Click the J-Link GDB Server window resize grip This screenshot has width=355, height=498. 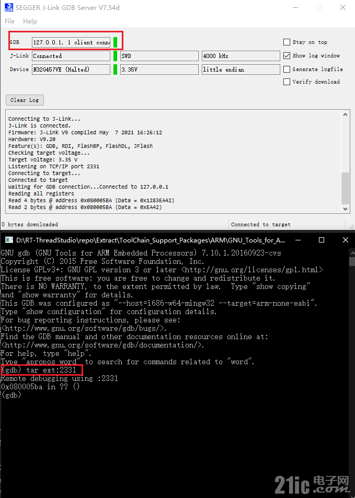coord(351,227)
